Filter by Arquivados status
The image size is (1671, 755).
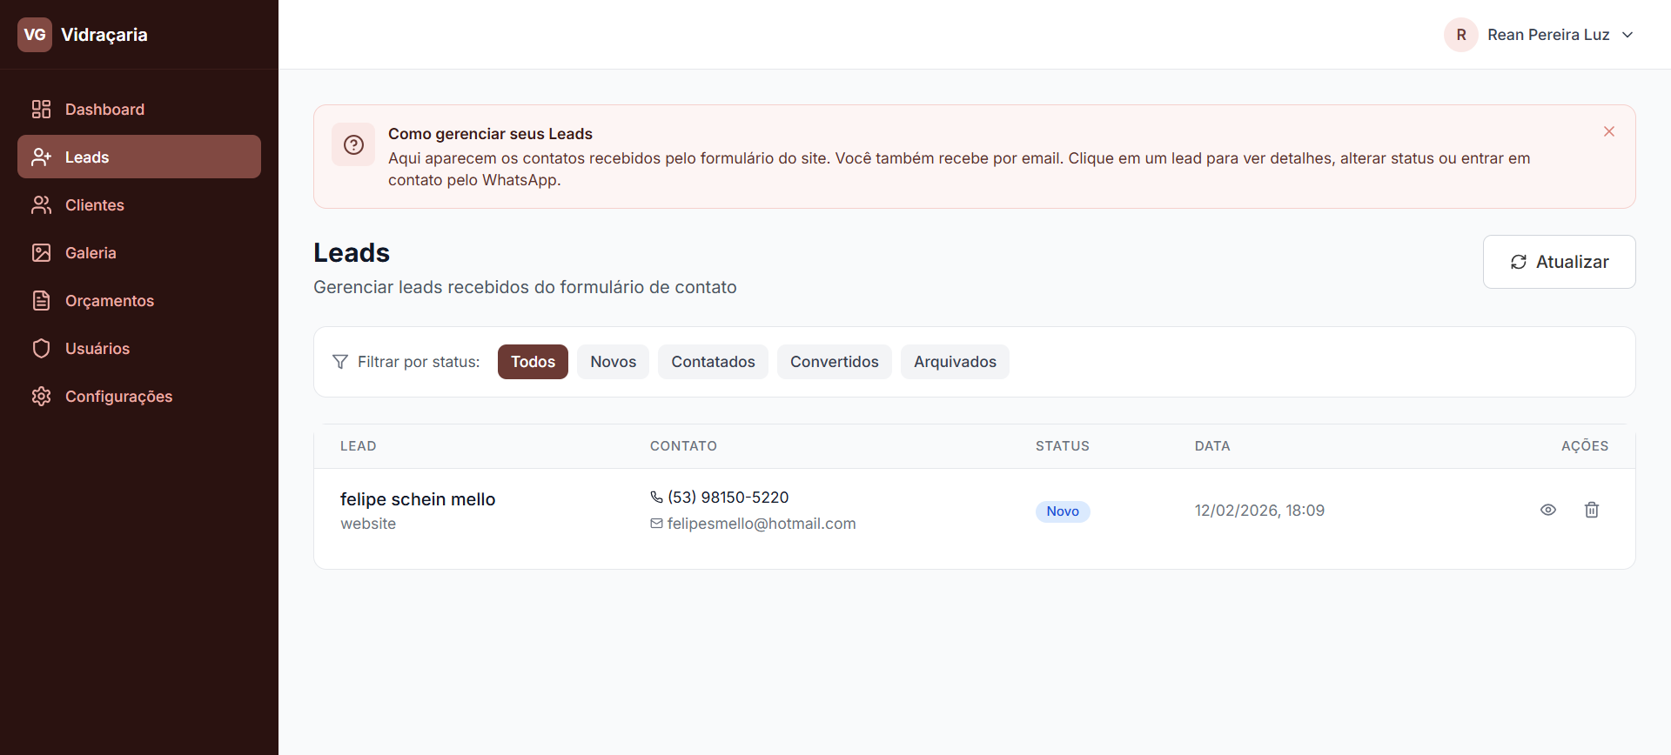pyautogui.click(x=955, y=362)
